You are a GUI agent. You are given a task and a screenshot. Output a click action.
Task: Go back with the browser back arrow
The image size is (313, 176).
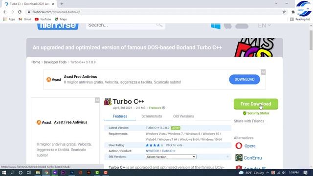click(x=5, y=12)
